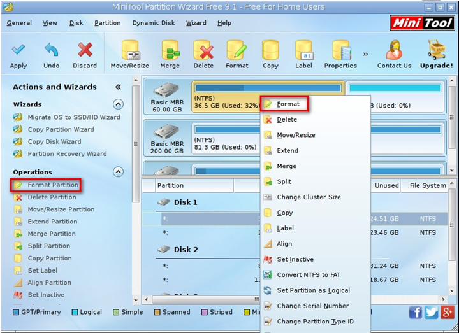Screen dimensions: 459x333
Task: Launch Copy Disk Wizard
Action: (47, 142)
